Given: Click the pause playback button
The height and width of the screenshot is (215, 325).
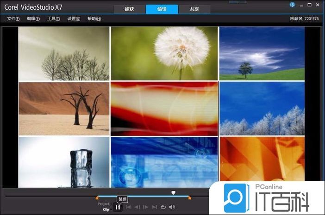Looking at the screenshot, I should click(118, 207).
